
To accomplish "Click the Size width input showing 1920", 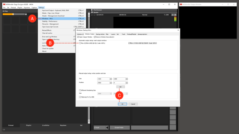I will pyautogui.click(x=103, y=79).
